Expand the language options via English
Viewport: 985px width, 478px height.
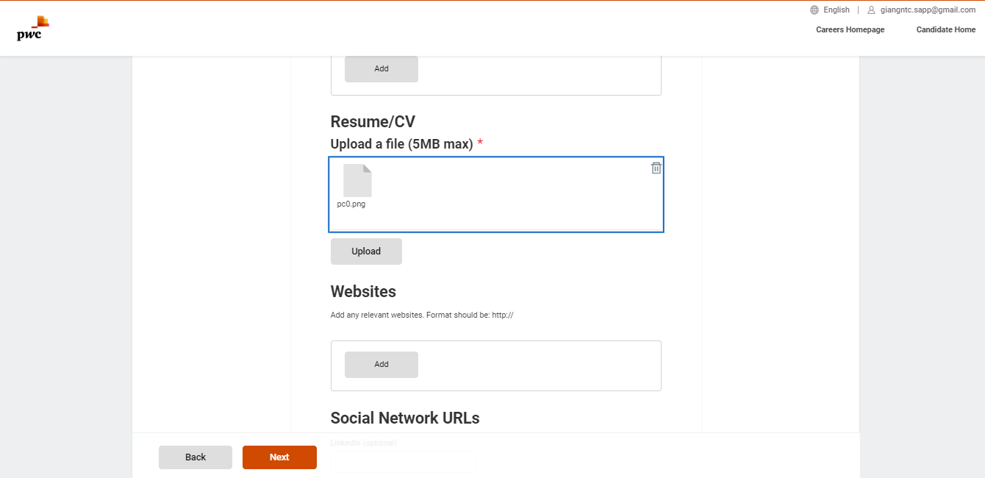click(837, 10)
